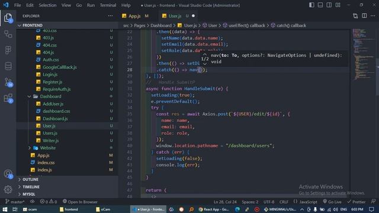Open the Selection menu

[47, 5]
